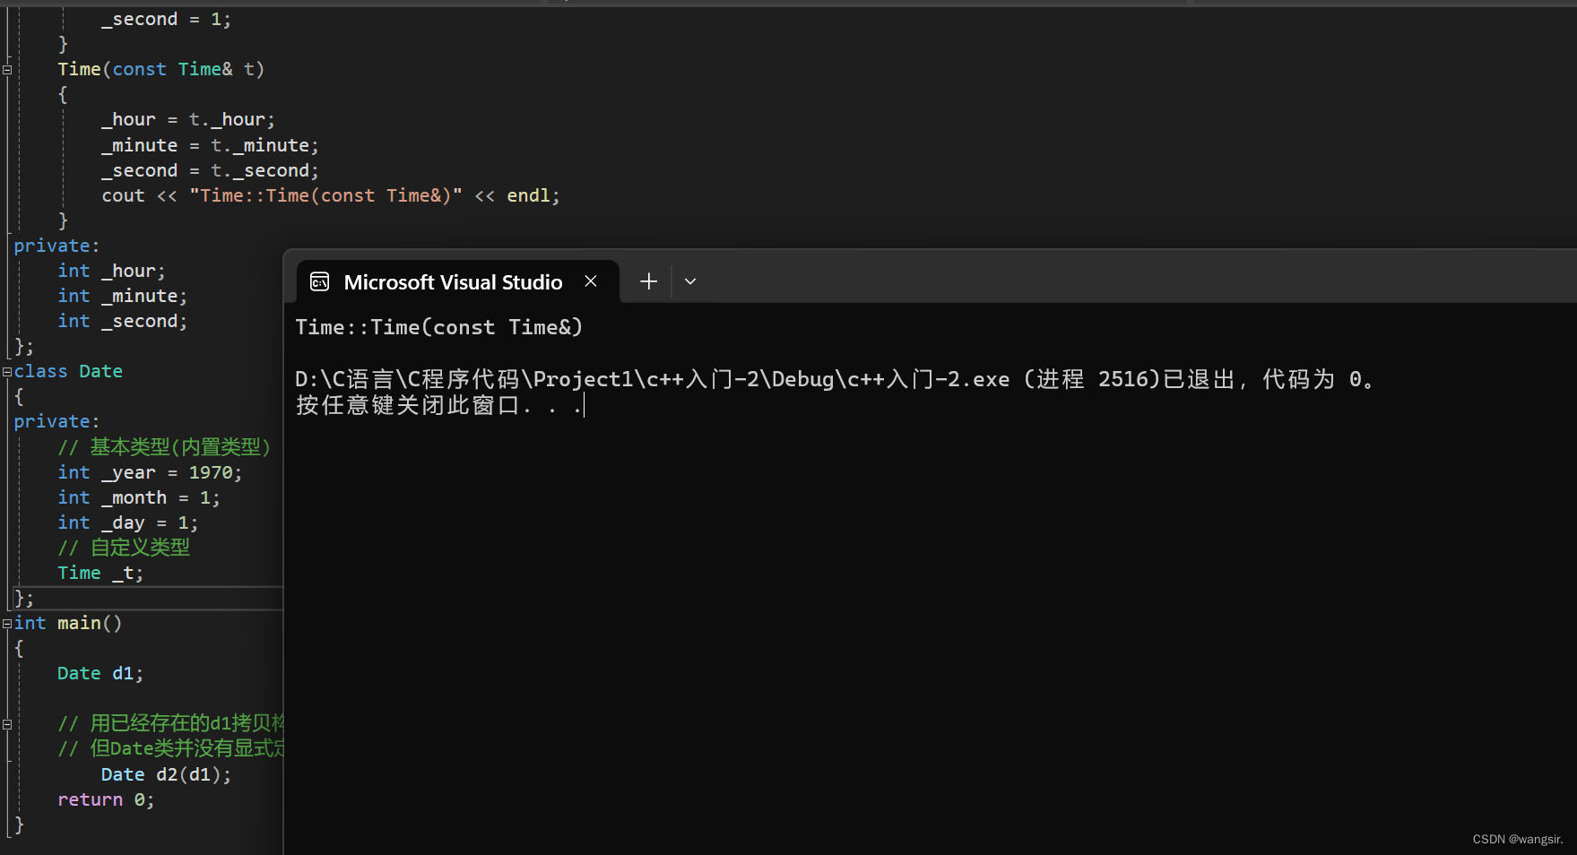Click the 'int _minute;' declaration in Time

122,296
